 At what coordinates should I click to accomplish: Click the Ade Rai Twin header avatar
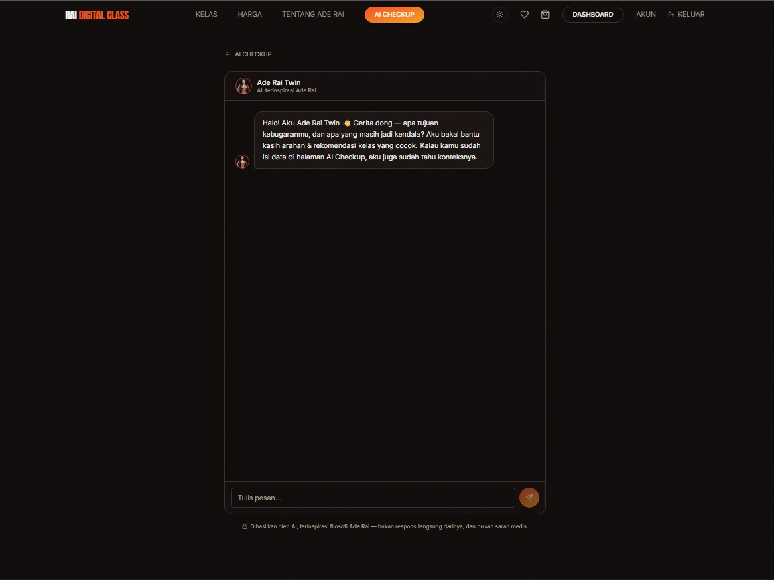[243, 86]
